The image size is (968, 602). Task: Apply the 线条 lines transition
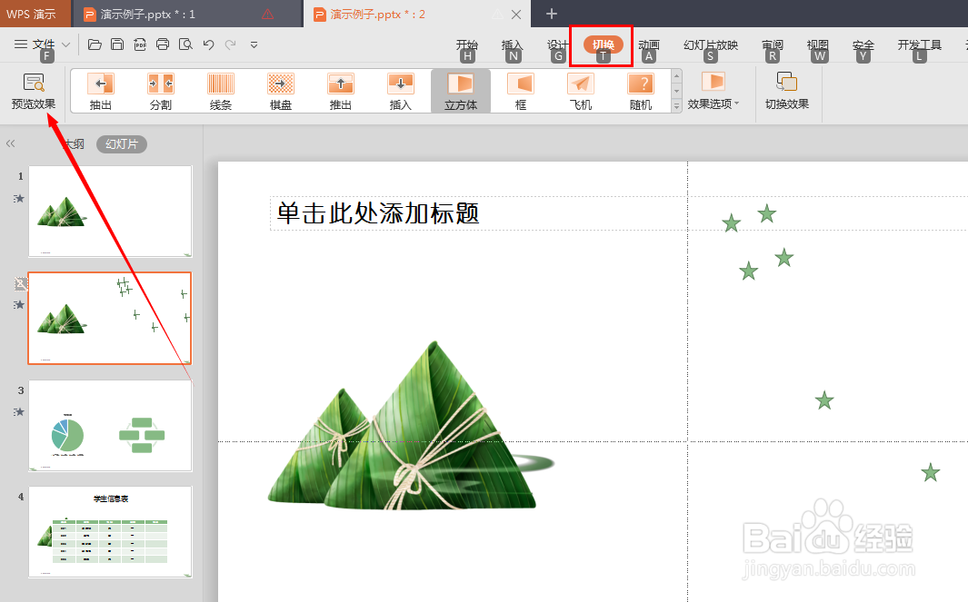click(x=220, y=92)
